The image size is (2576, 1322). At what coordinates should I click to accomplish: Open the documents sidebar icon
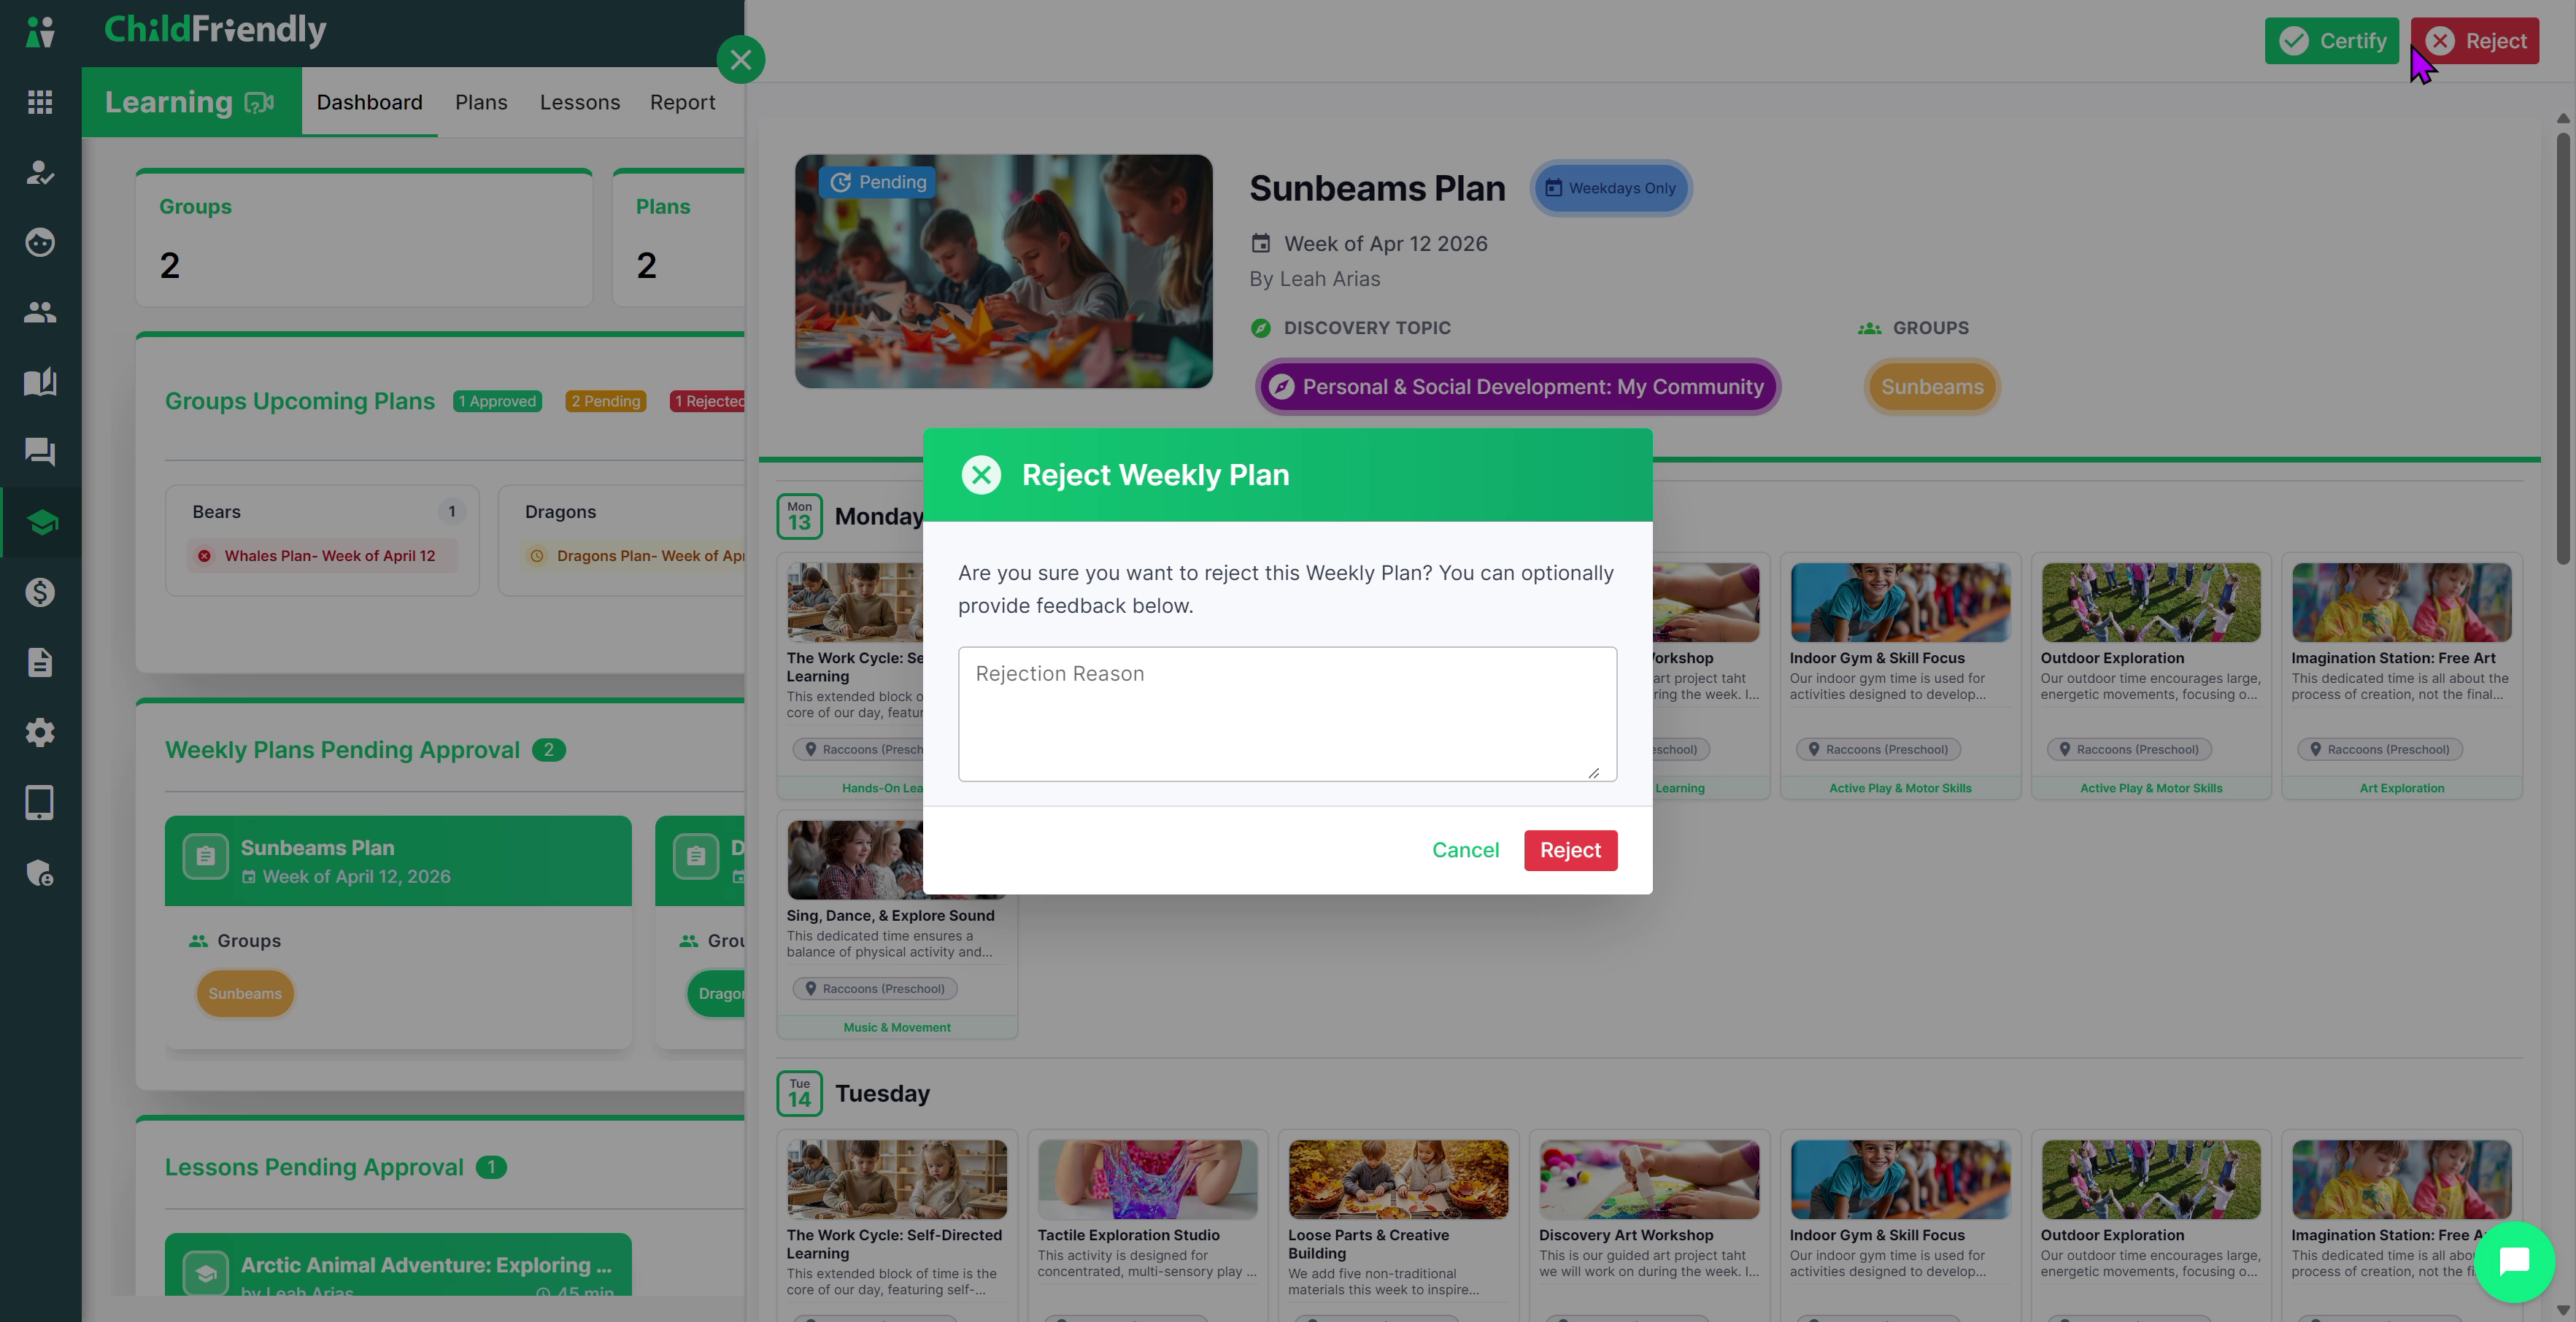coord(40,662)
